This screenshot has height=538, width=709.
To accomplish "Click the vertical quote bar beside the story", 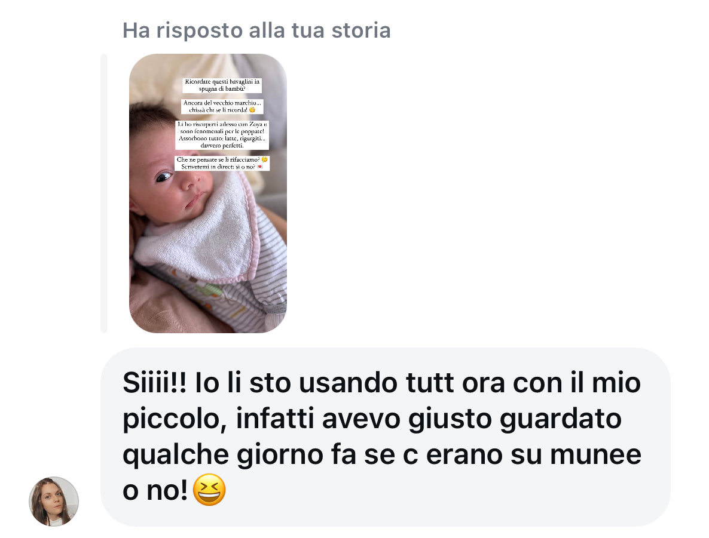I will pyautogui.click(x=104, y=193).
